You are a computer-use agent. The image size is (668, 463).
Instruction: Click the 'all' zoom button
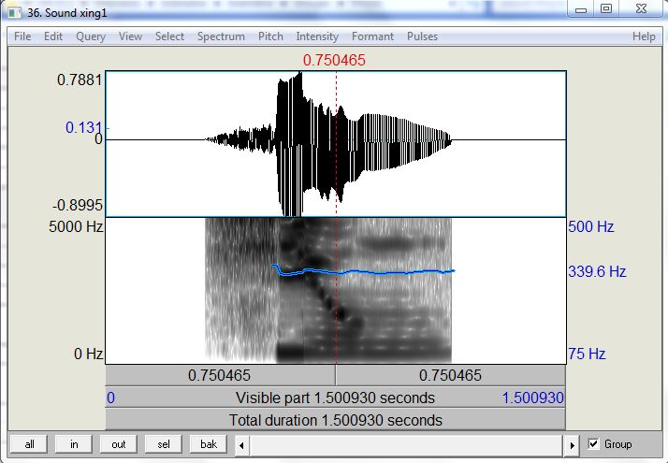pyautogui.click(x=29, y=444)
